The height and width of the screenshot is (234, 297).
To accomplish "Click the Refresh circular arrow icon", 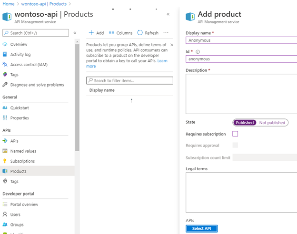I will 140,33.
